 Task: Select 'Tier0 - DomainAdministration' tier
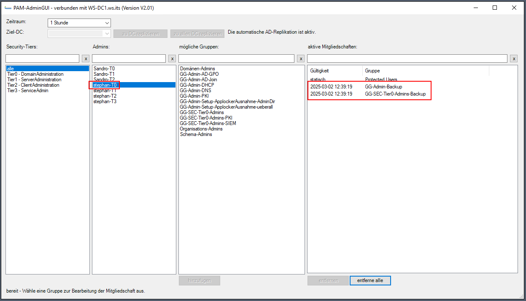point(48,74)
